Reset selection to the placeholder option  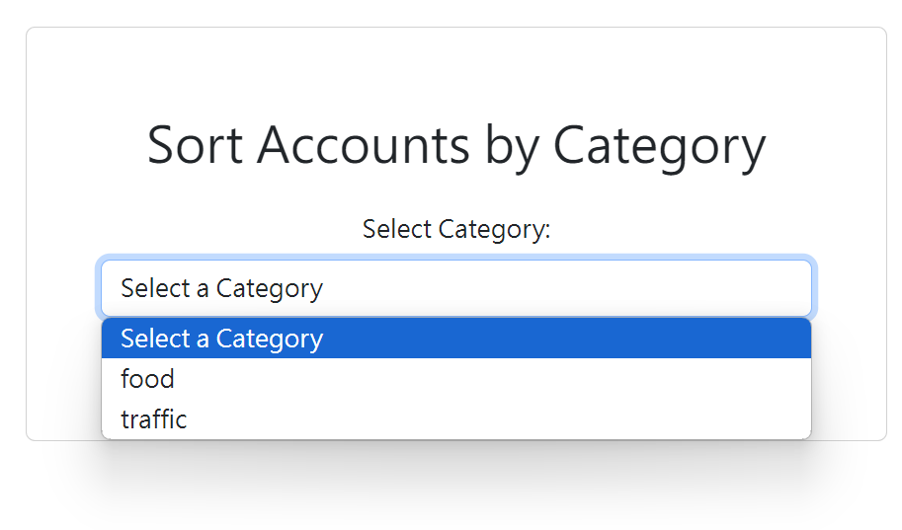pos(222,339)
